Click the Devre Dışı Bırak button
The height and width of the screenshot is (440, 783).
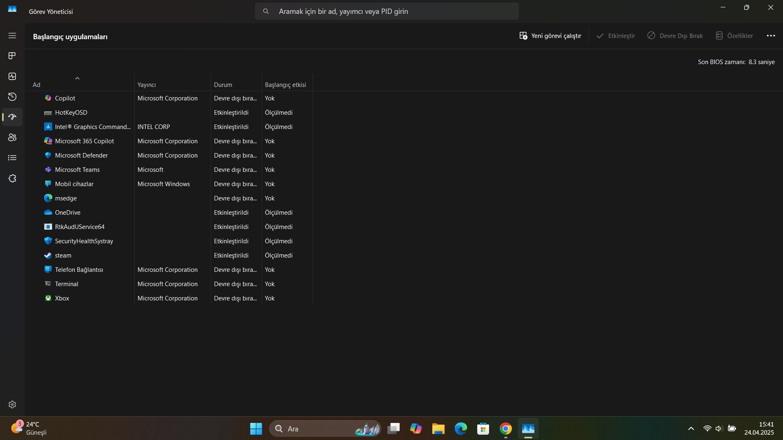coord(675,36)
